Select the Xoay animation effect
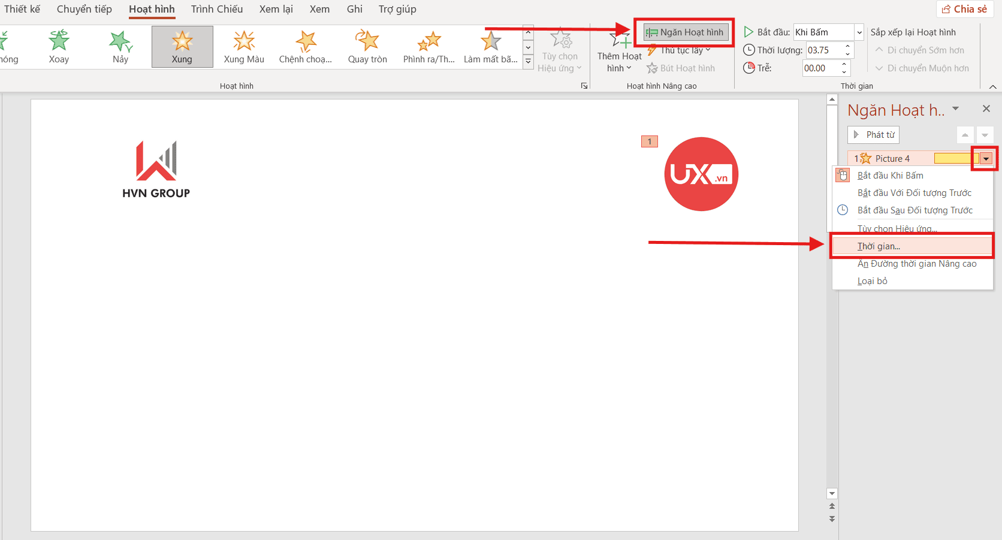Screen dimensions: 1002x540 (58, 47)
